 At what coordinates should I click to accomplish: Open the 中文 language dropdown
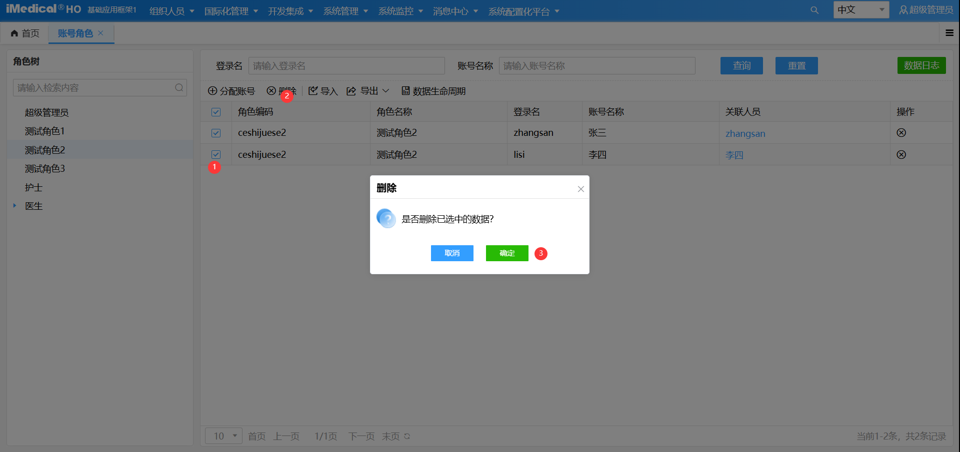(860, 10)
